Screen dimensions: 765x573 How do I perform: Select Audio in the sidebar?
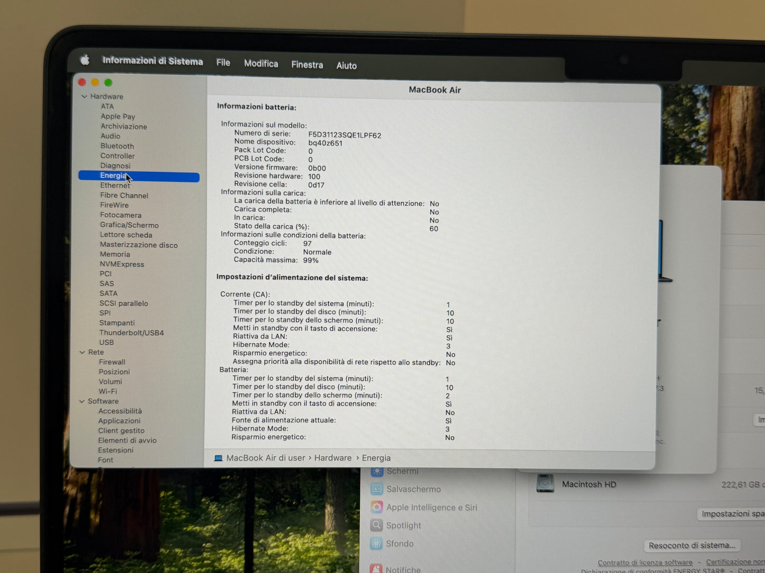pyautogui.click(x=111, y=136)
